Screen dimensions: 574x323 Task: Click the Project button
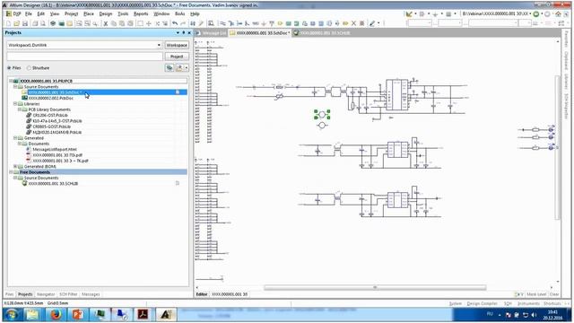177,57
